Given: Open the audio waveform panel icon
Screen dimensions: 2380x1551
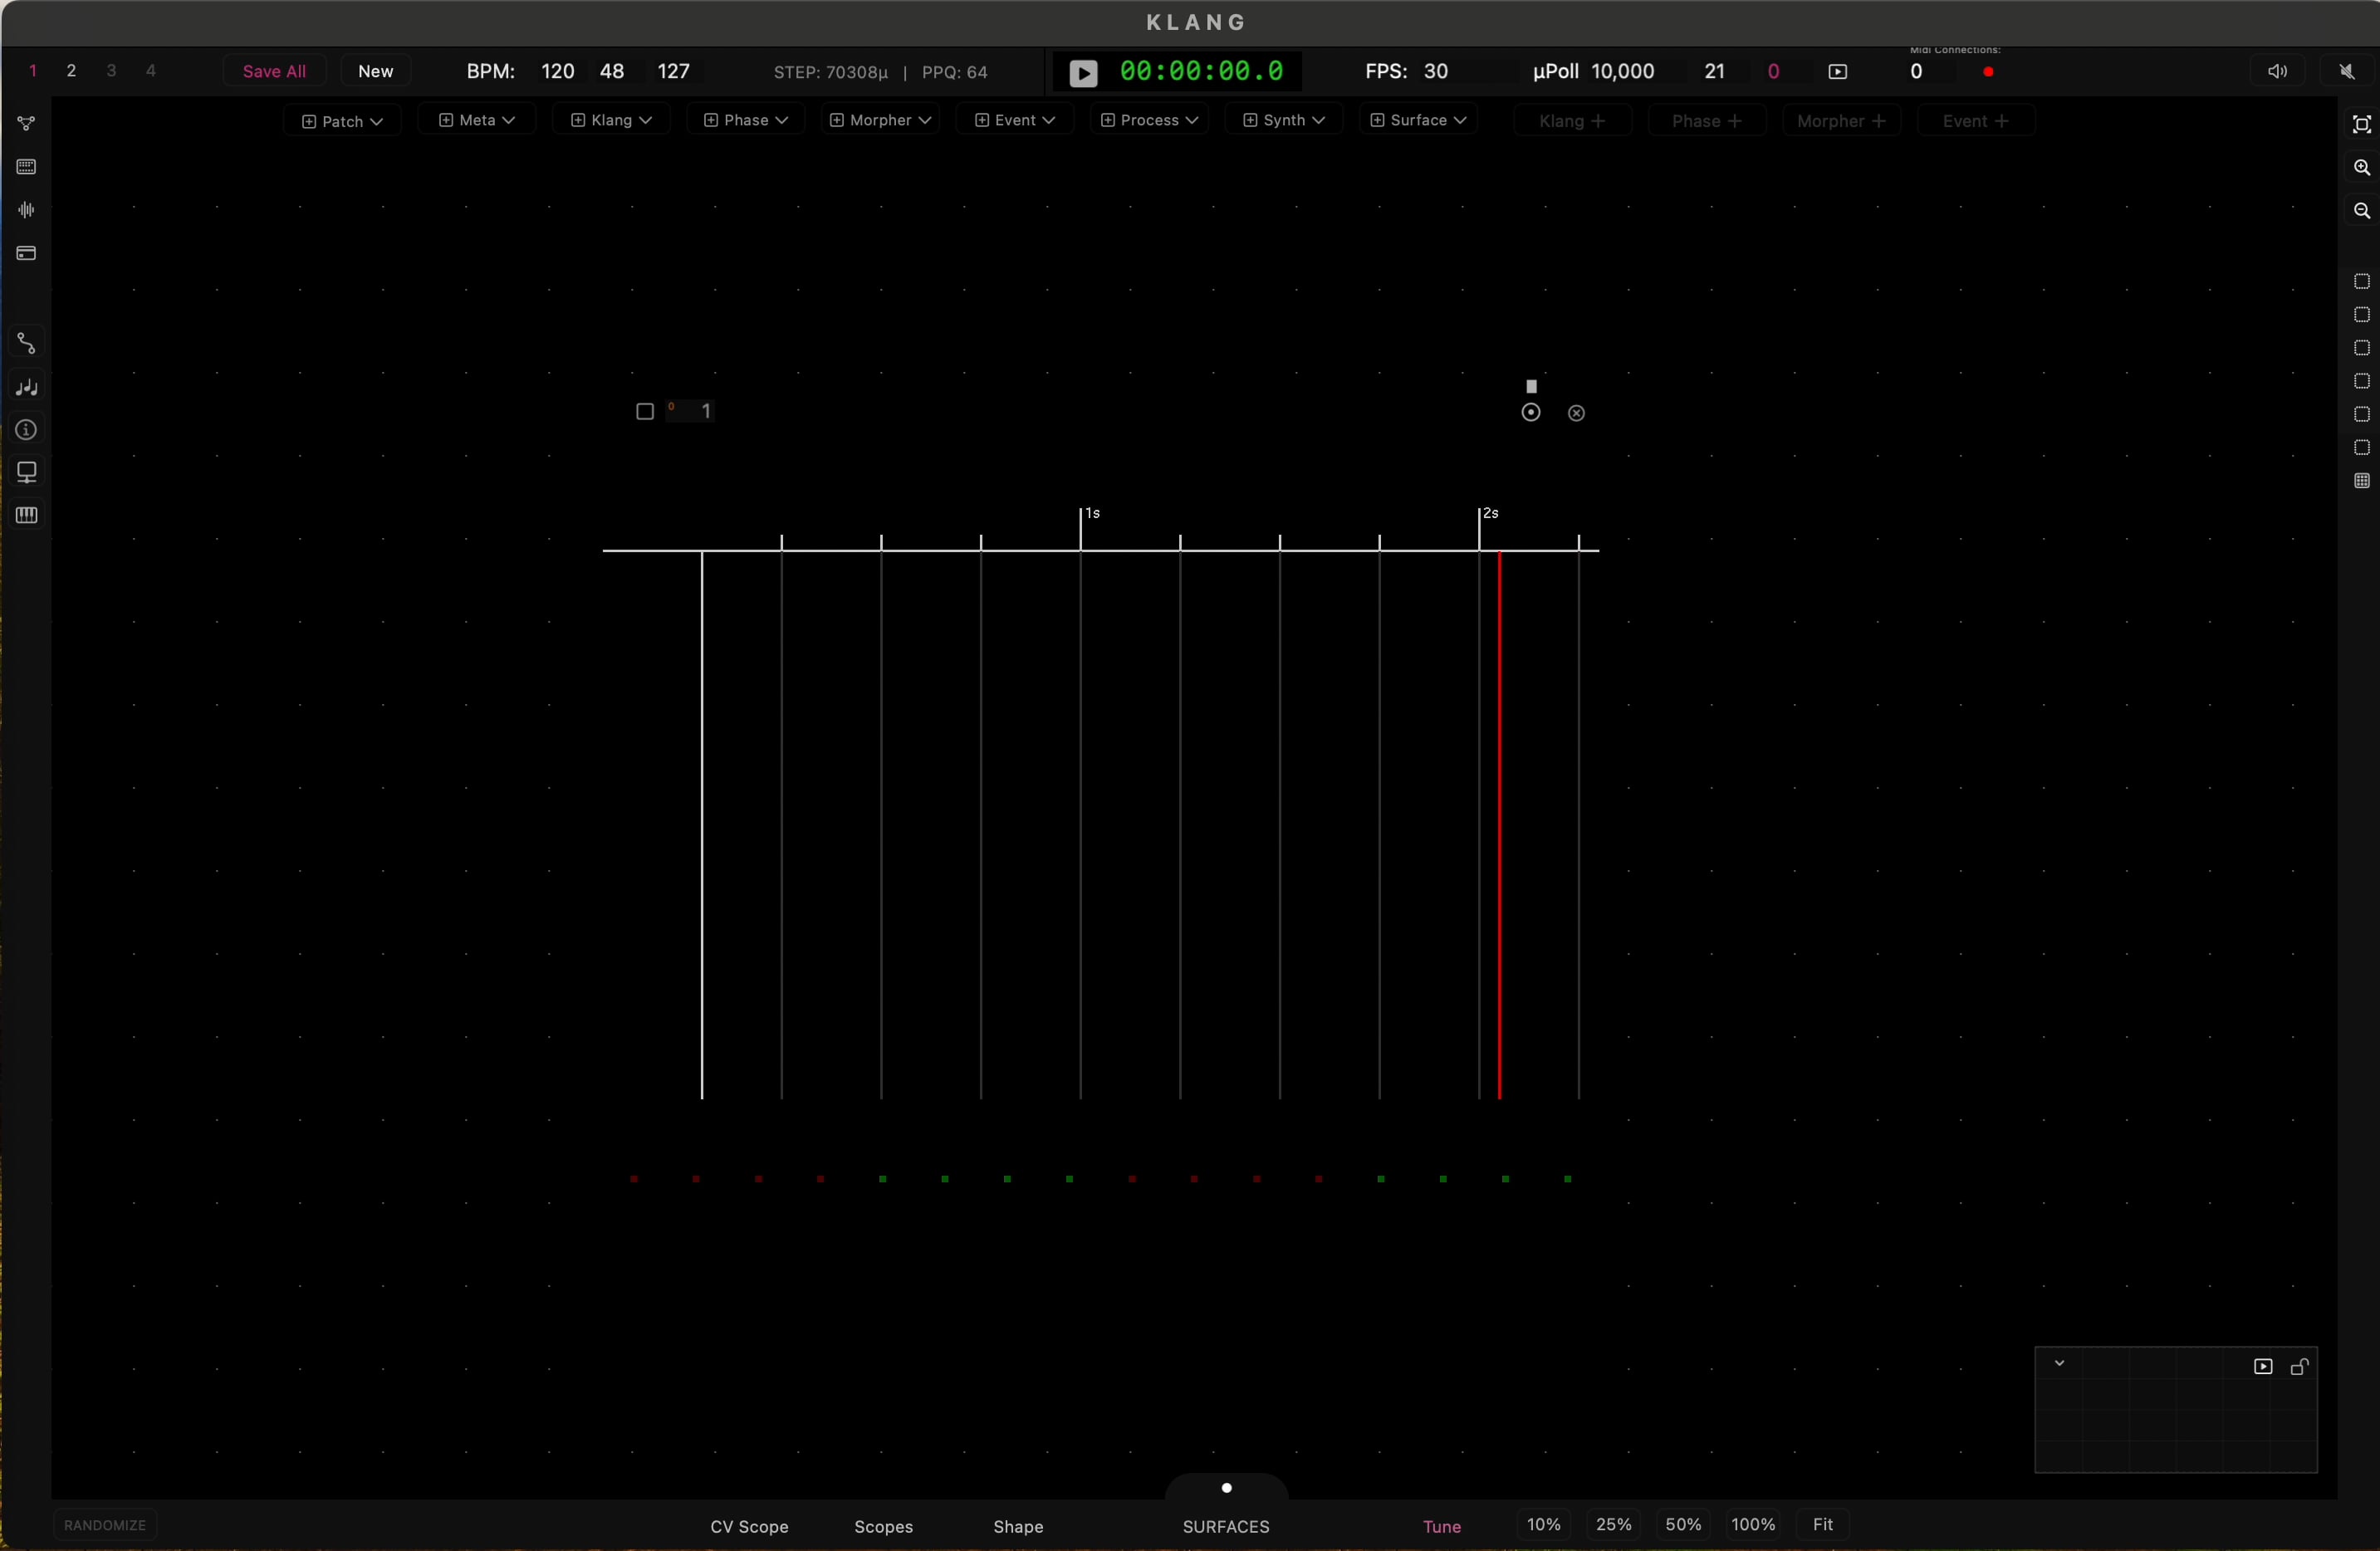Looking at the screenshot, I should [27, 210].
